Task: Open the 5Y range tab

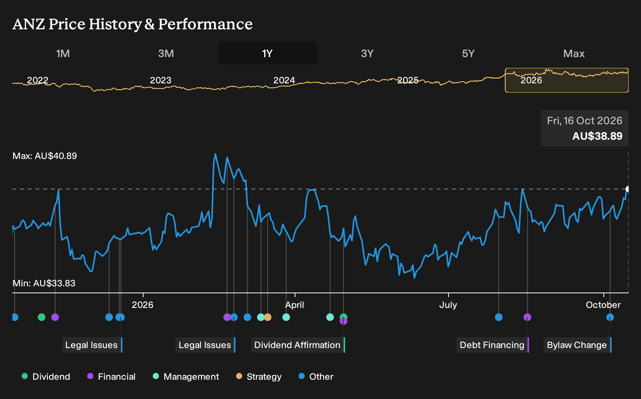Action: tap(468, 53)
